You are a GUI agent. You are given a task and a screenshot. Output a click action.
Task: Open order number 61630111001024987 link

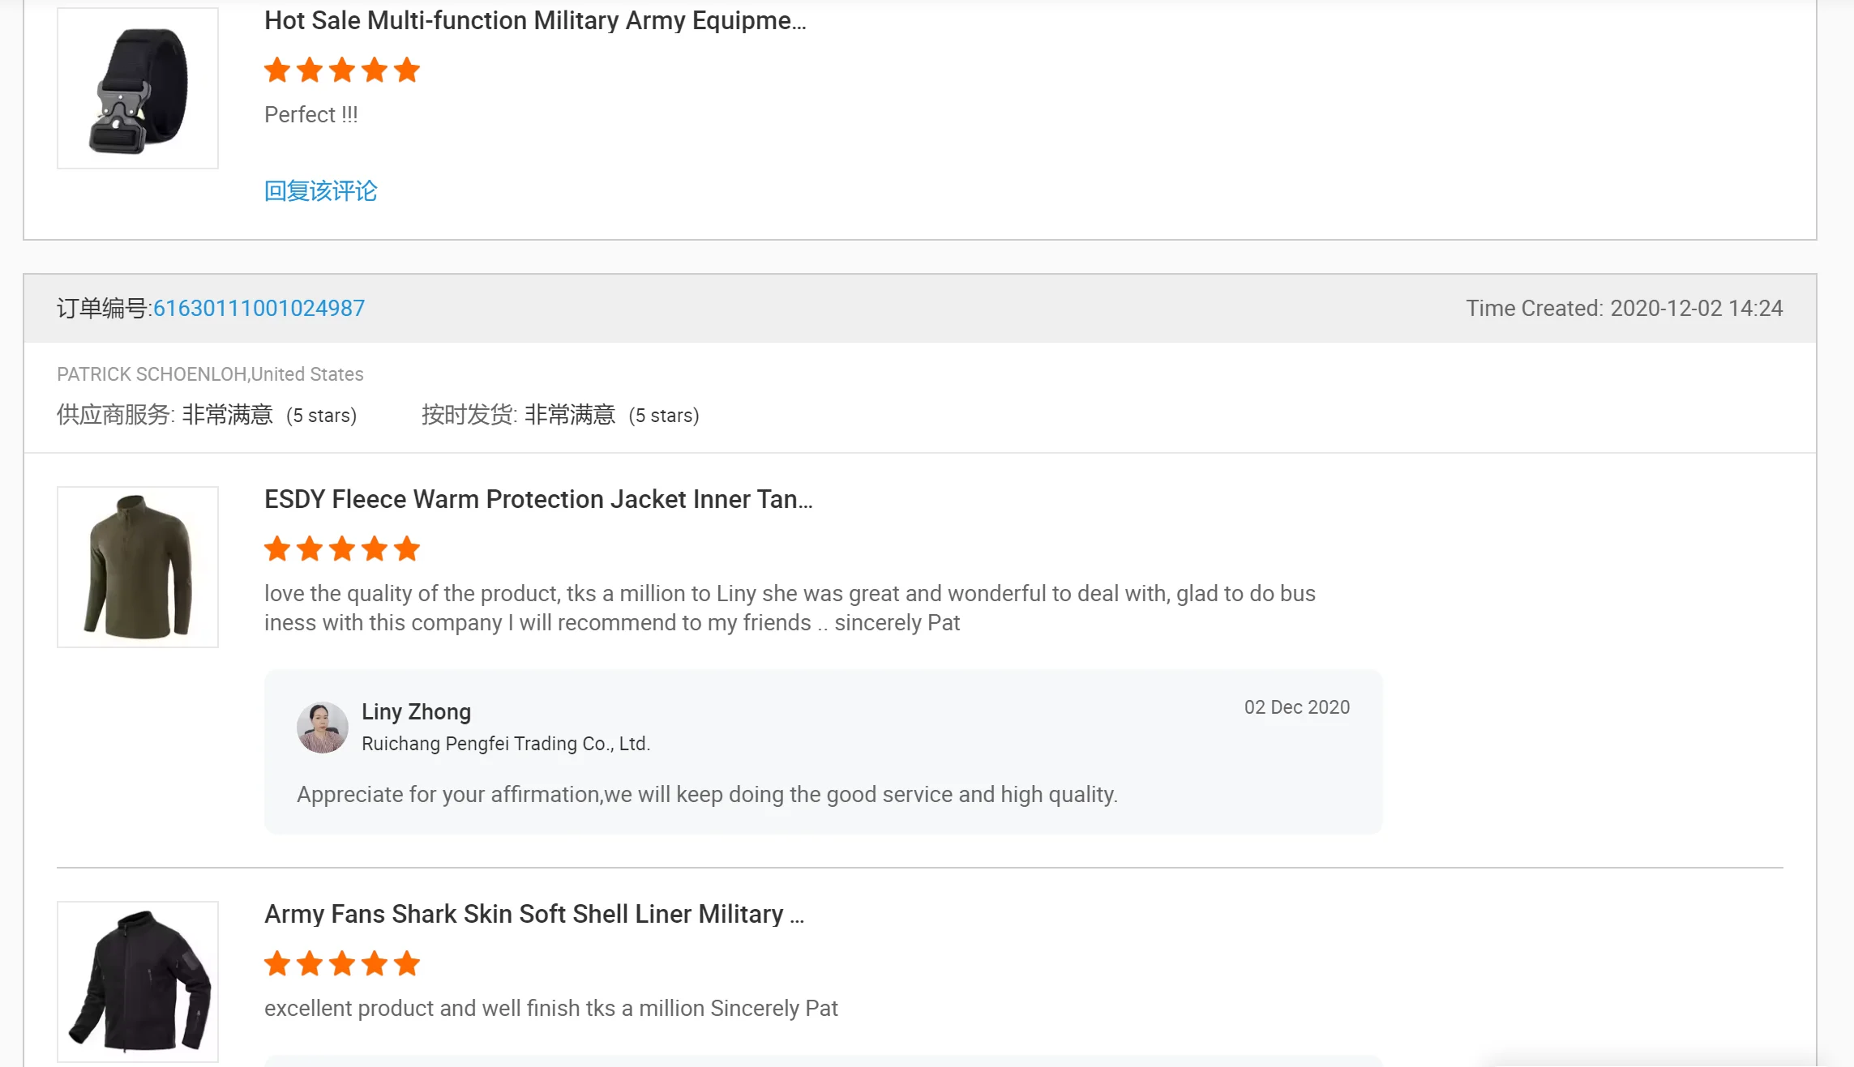(x=259, y=308)
